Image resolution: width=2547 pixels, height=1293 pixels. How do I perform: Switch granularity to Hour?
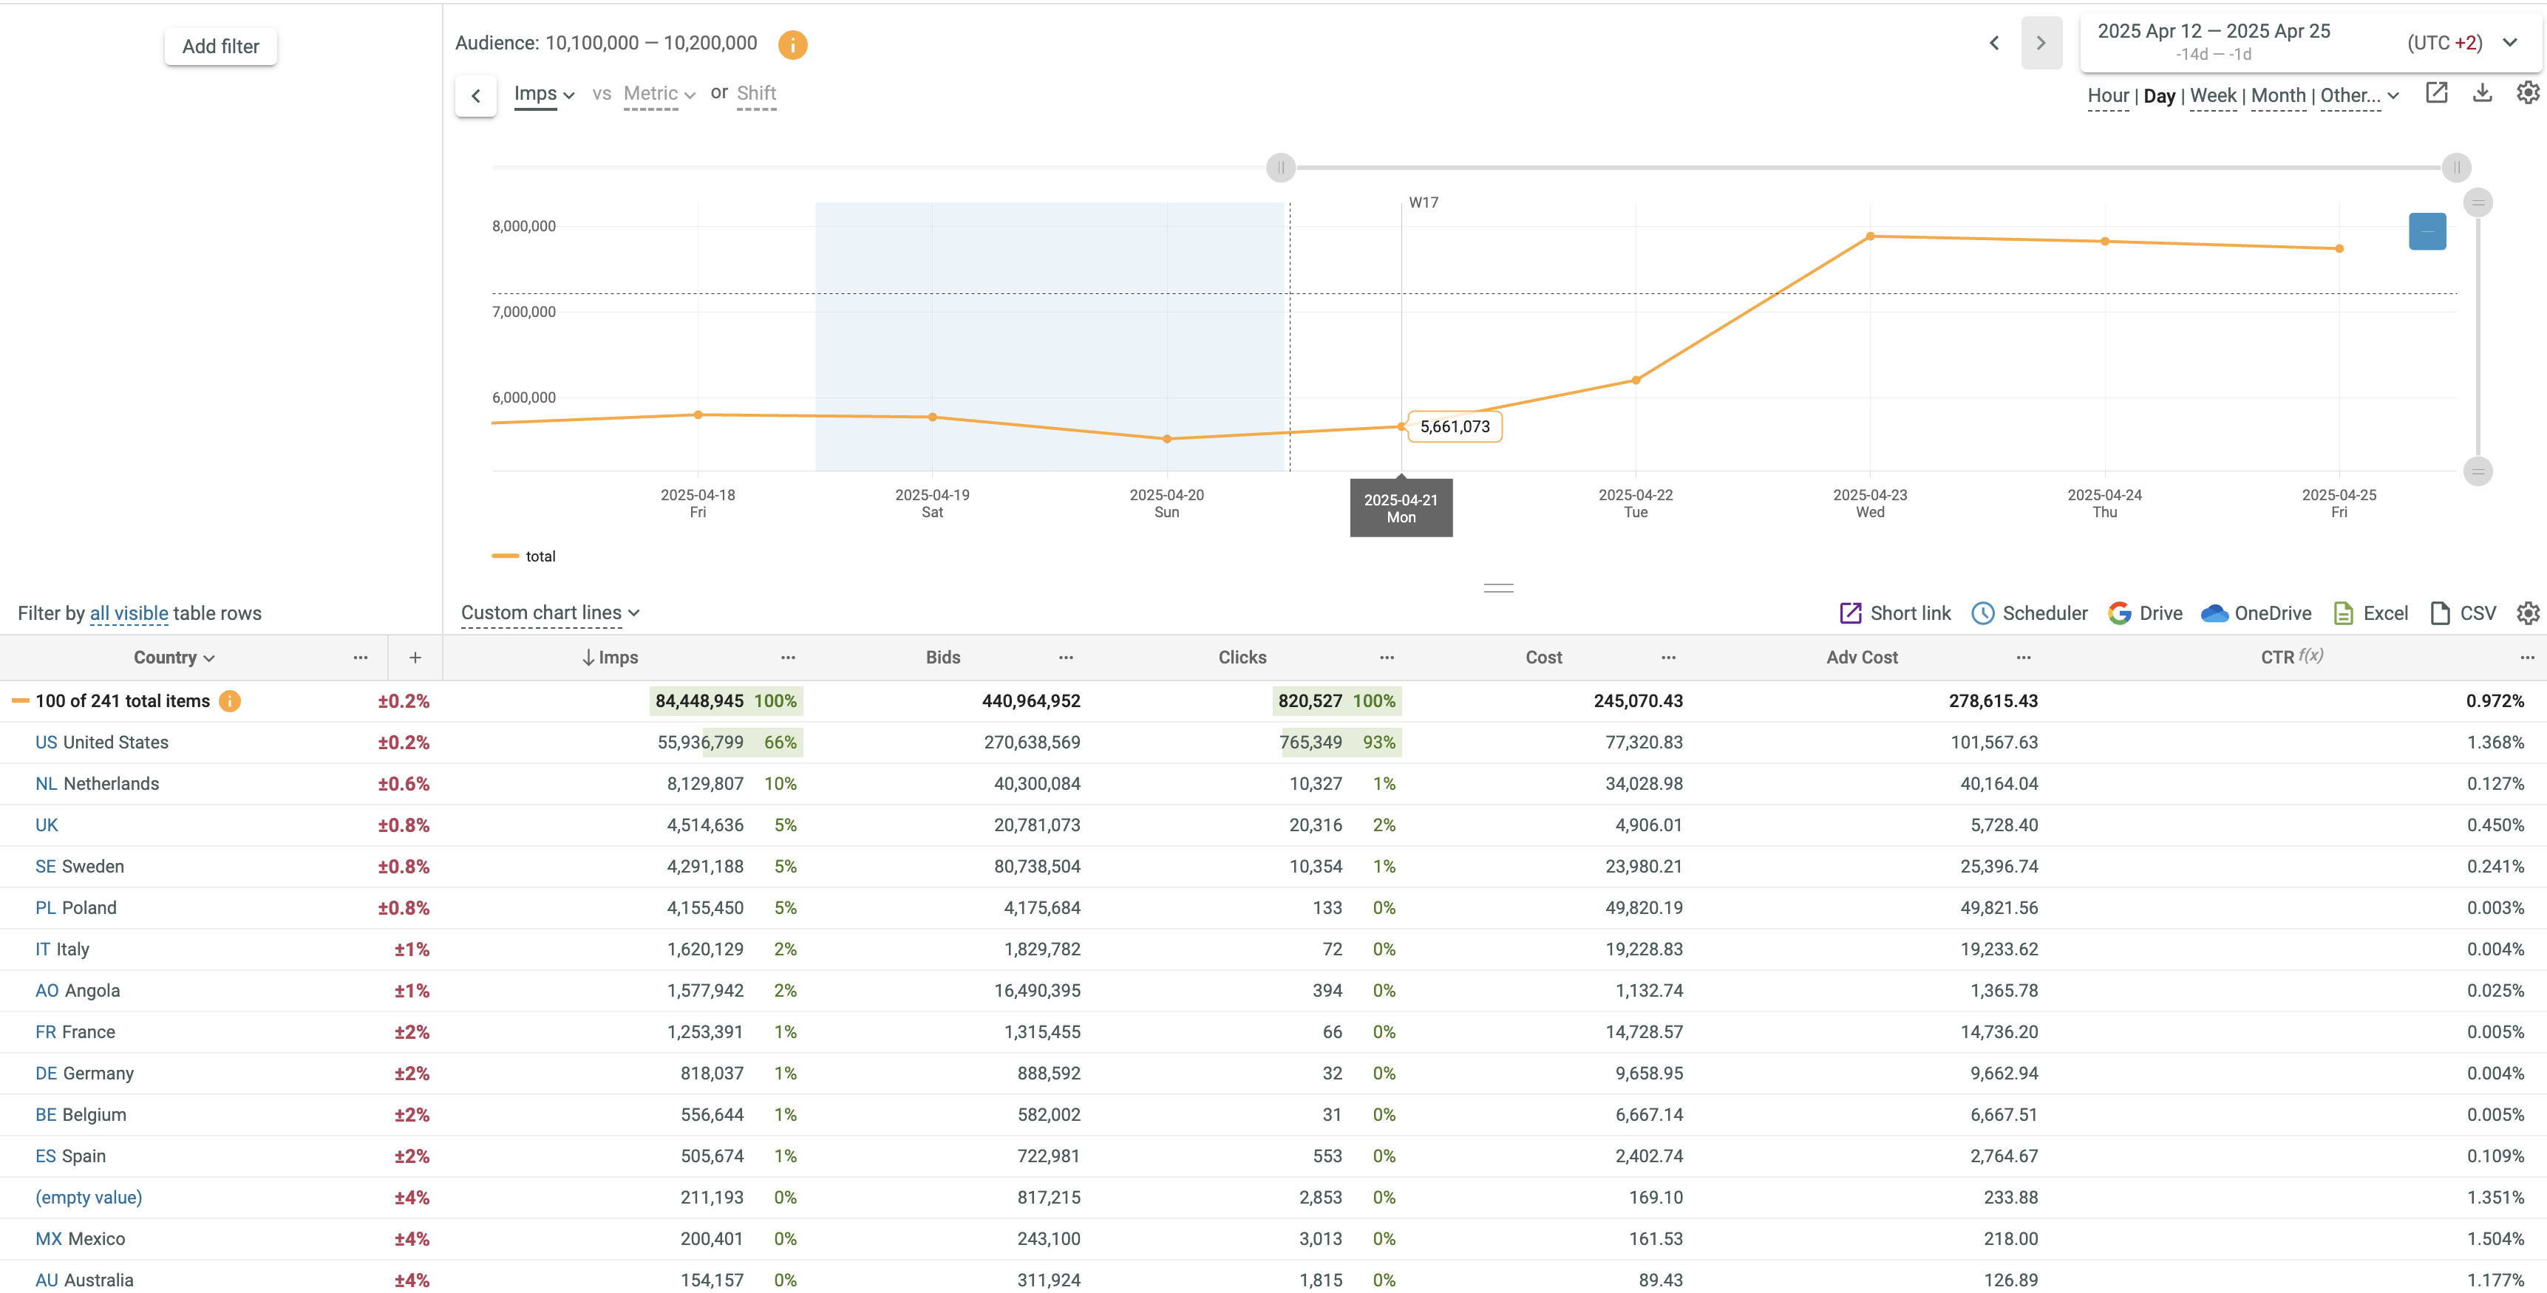[2107, 96]
